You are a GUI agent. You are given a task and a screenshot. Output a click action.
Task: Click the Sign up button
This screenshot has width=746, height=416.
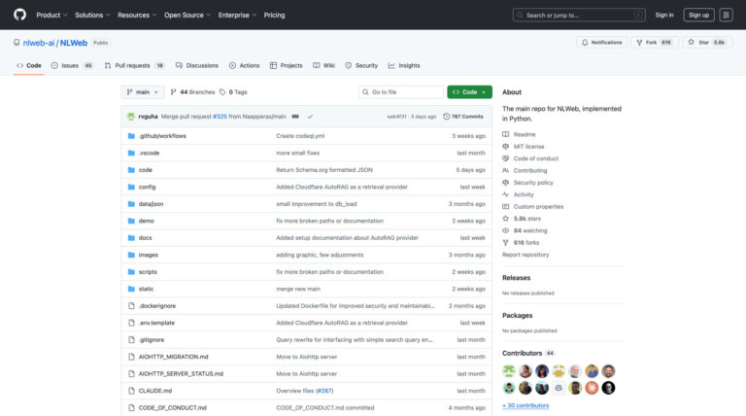697,15
